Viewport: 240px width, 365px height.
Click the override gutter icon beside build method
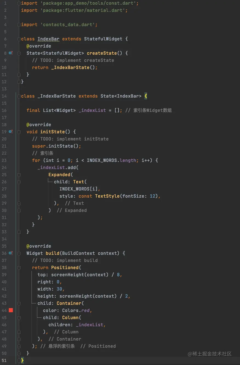pyautogui.click(x=10, y=253)
